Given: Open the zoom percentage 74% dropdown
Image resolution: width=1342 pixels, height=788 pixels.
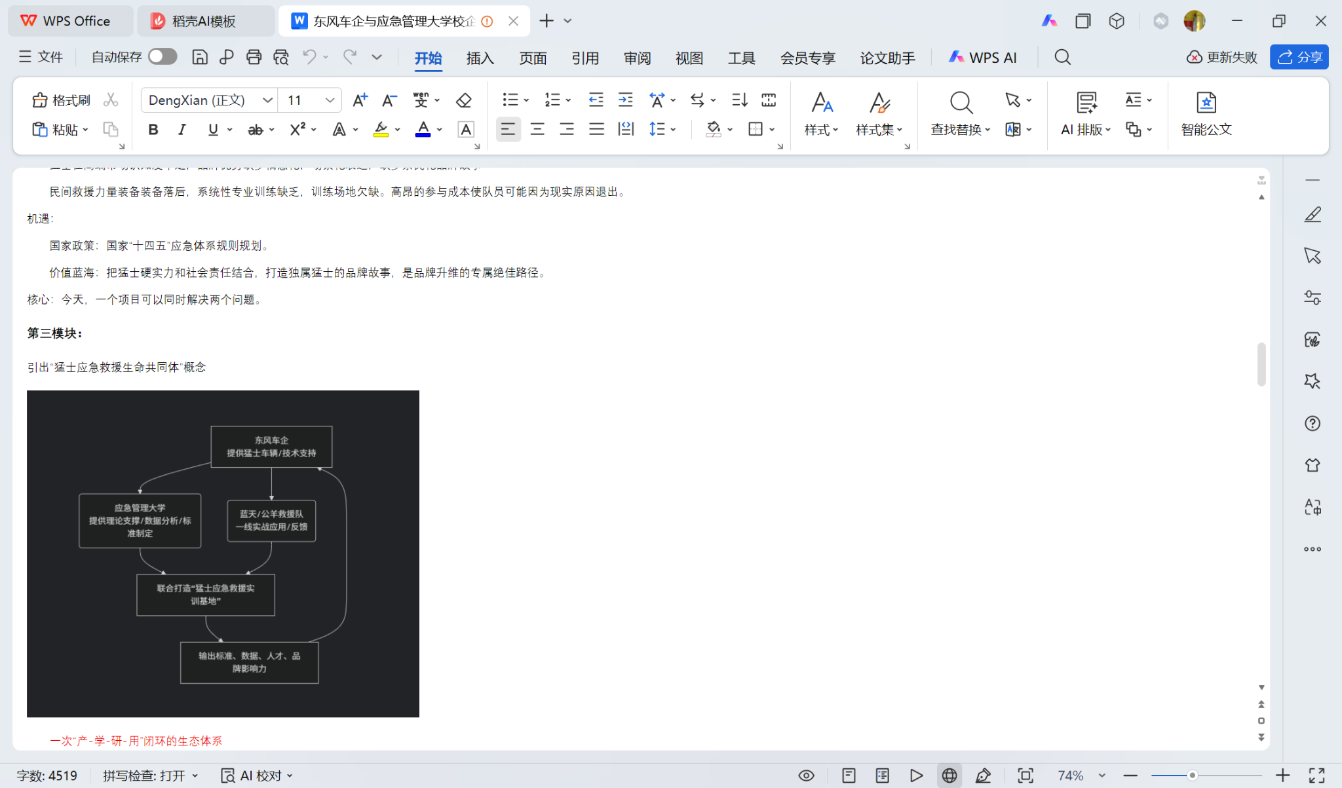Looking at the screenshot, I should tap(1102, 776).
